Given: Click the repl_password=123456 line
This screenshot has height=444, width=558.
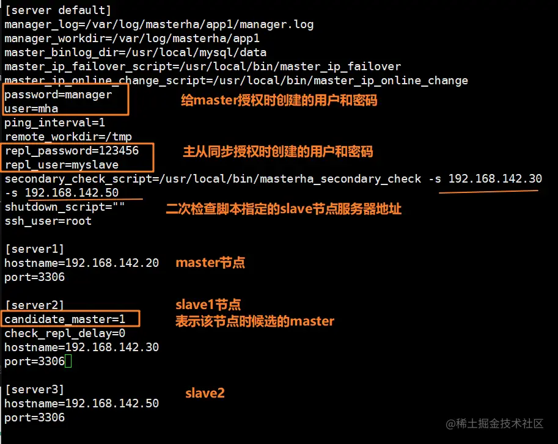Looking at the screenshot, I should tap(72, 151).
